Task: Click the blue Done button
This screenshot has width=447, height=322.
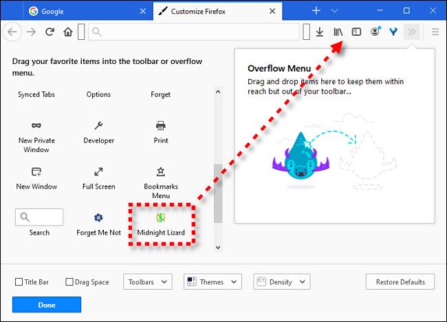Action: [x=47, y=305]
